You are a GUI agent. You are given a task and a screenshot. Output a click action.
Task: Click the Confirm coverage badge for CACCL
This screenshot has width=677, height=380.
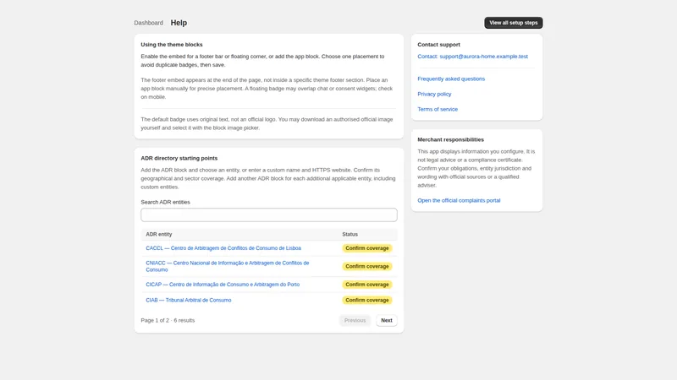pyautogui.click(x=367, y=248)
